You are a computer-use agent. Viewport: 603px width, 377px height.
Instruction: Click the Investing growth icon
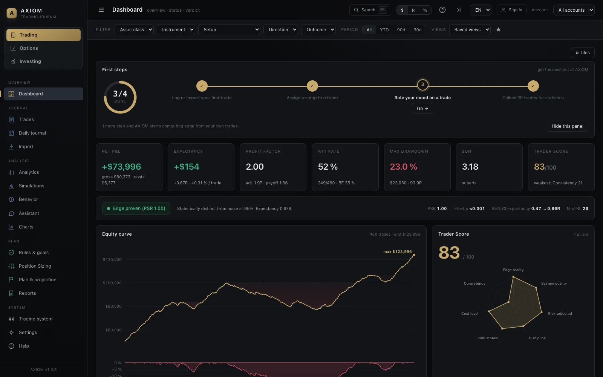tap(13, 61)
